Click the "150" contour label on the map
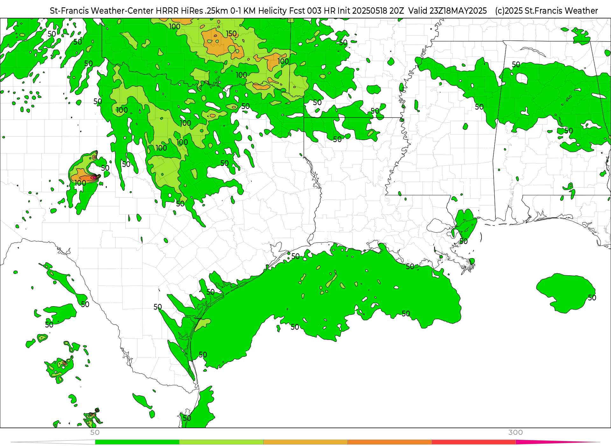The width and height of the screenshot is (611, 446). click(231, 33)
